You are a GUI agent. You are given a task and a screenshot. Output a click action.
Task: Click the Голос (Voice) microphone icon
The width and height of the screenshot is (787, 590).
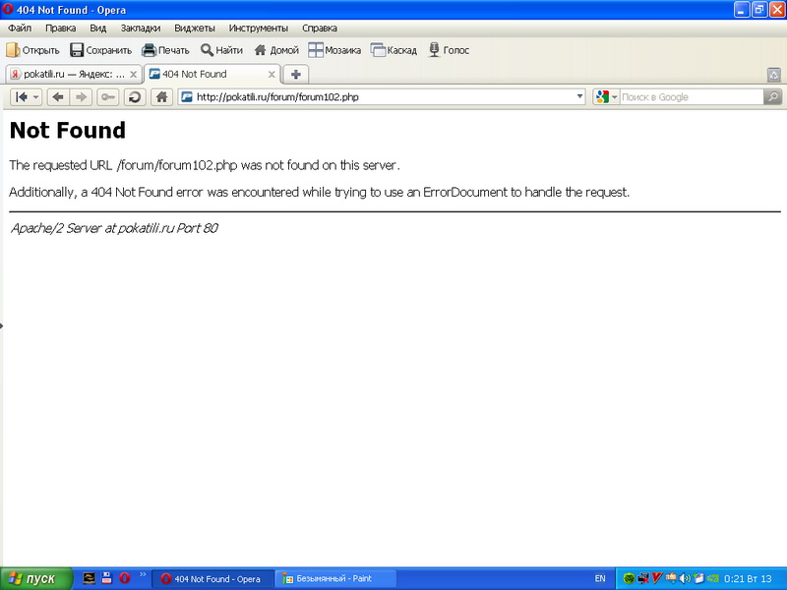click(434, 50)
